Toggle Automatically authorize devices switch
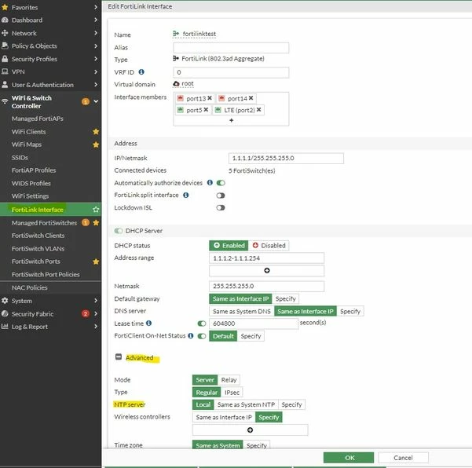Viewport: 472px width, 468px height. [221, 183]
